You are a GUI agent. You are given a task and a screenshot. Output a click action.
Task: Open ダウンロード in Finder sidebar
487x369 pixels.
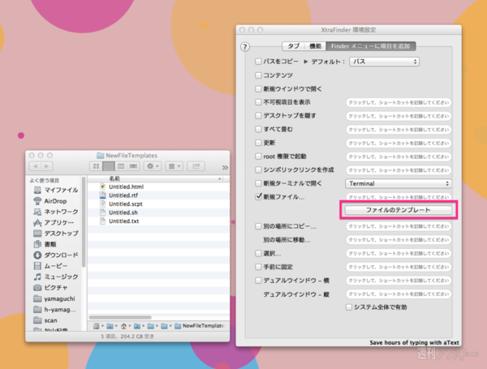coord(55,255)
